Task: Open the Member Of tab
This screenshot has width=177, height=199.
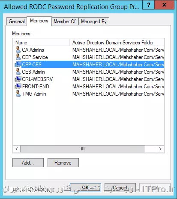Action: click(65, 22)
